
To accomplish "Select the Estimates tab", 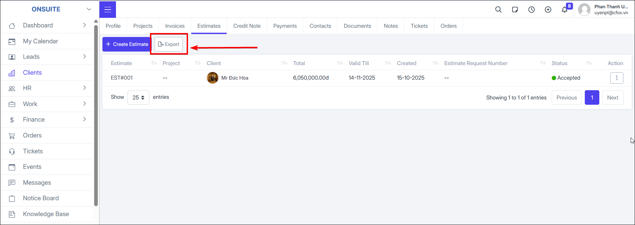I will coord(209,26).
